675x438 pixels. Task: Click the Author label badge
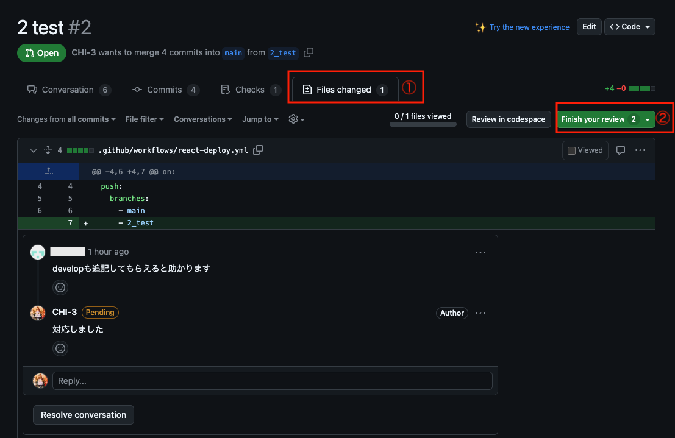[x=452, y=313]
